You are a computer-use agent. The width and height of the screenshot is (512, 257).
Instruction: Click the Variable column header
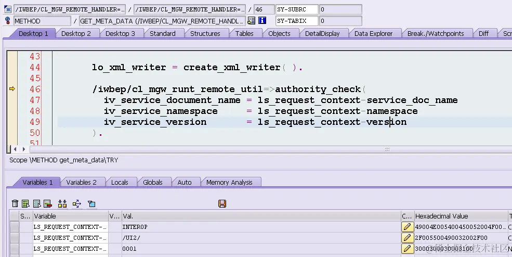[71, 216]
